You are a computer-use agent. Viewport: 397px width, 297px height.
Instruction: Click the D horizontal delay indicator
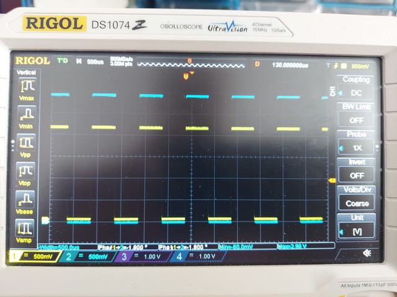pos(257,64)
